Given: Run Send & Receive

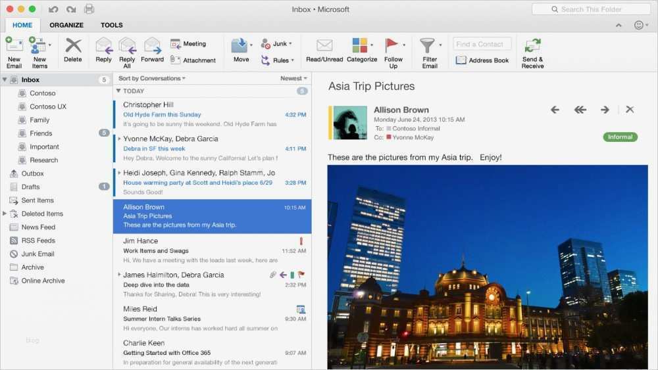Looking at the screenshot, I should tap(532, 53).
